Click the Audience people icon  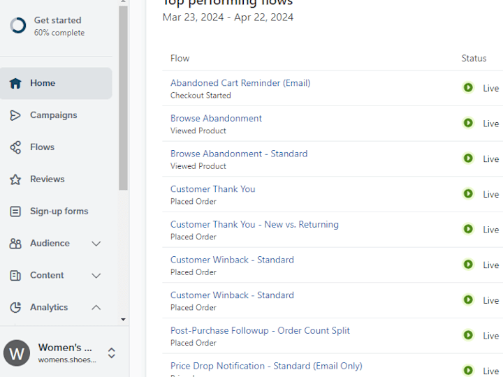[x=15, y=244]
